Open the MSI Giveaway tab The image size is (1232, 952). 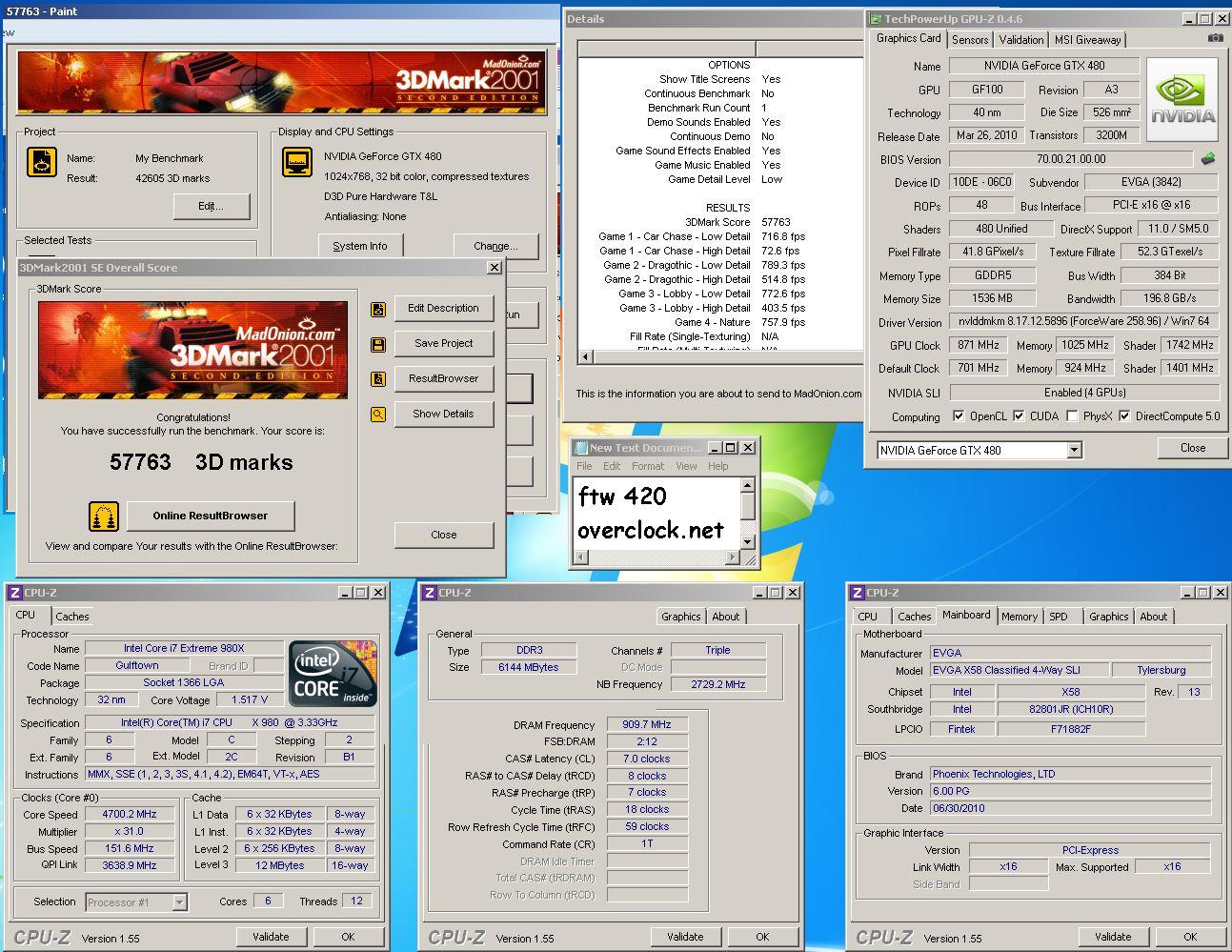[x=1087, y=40]
